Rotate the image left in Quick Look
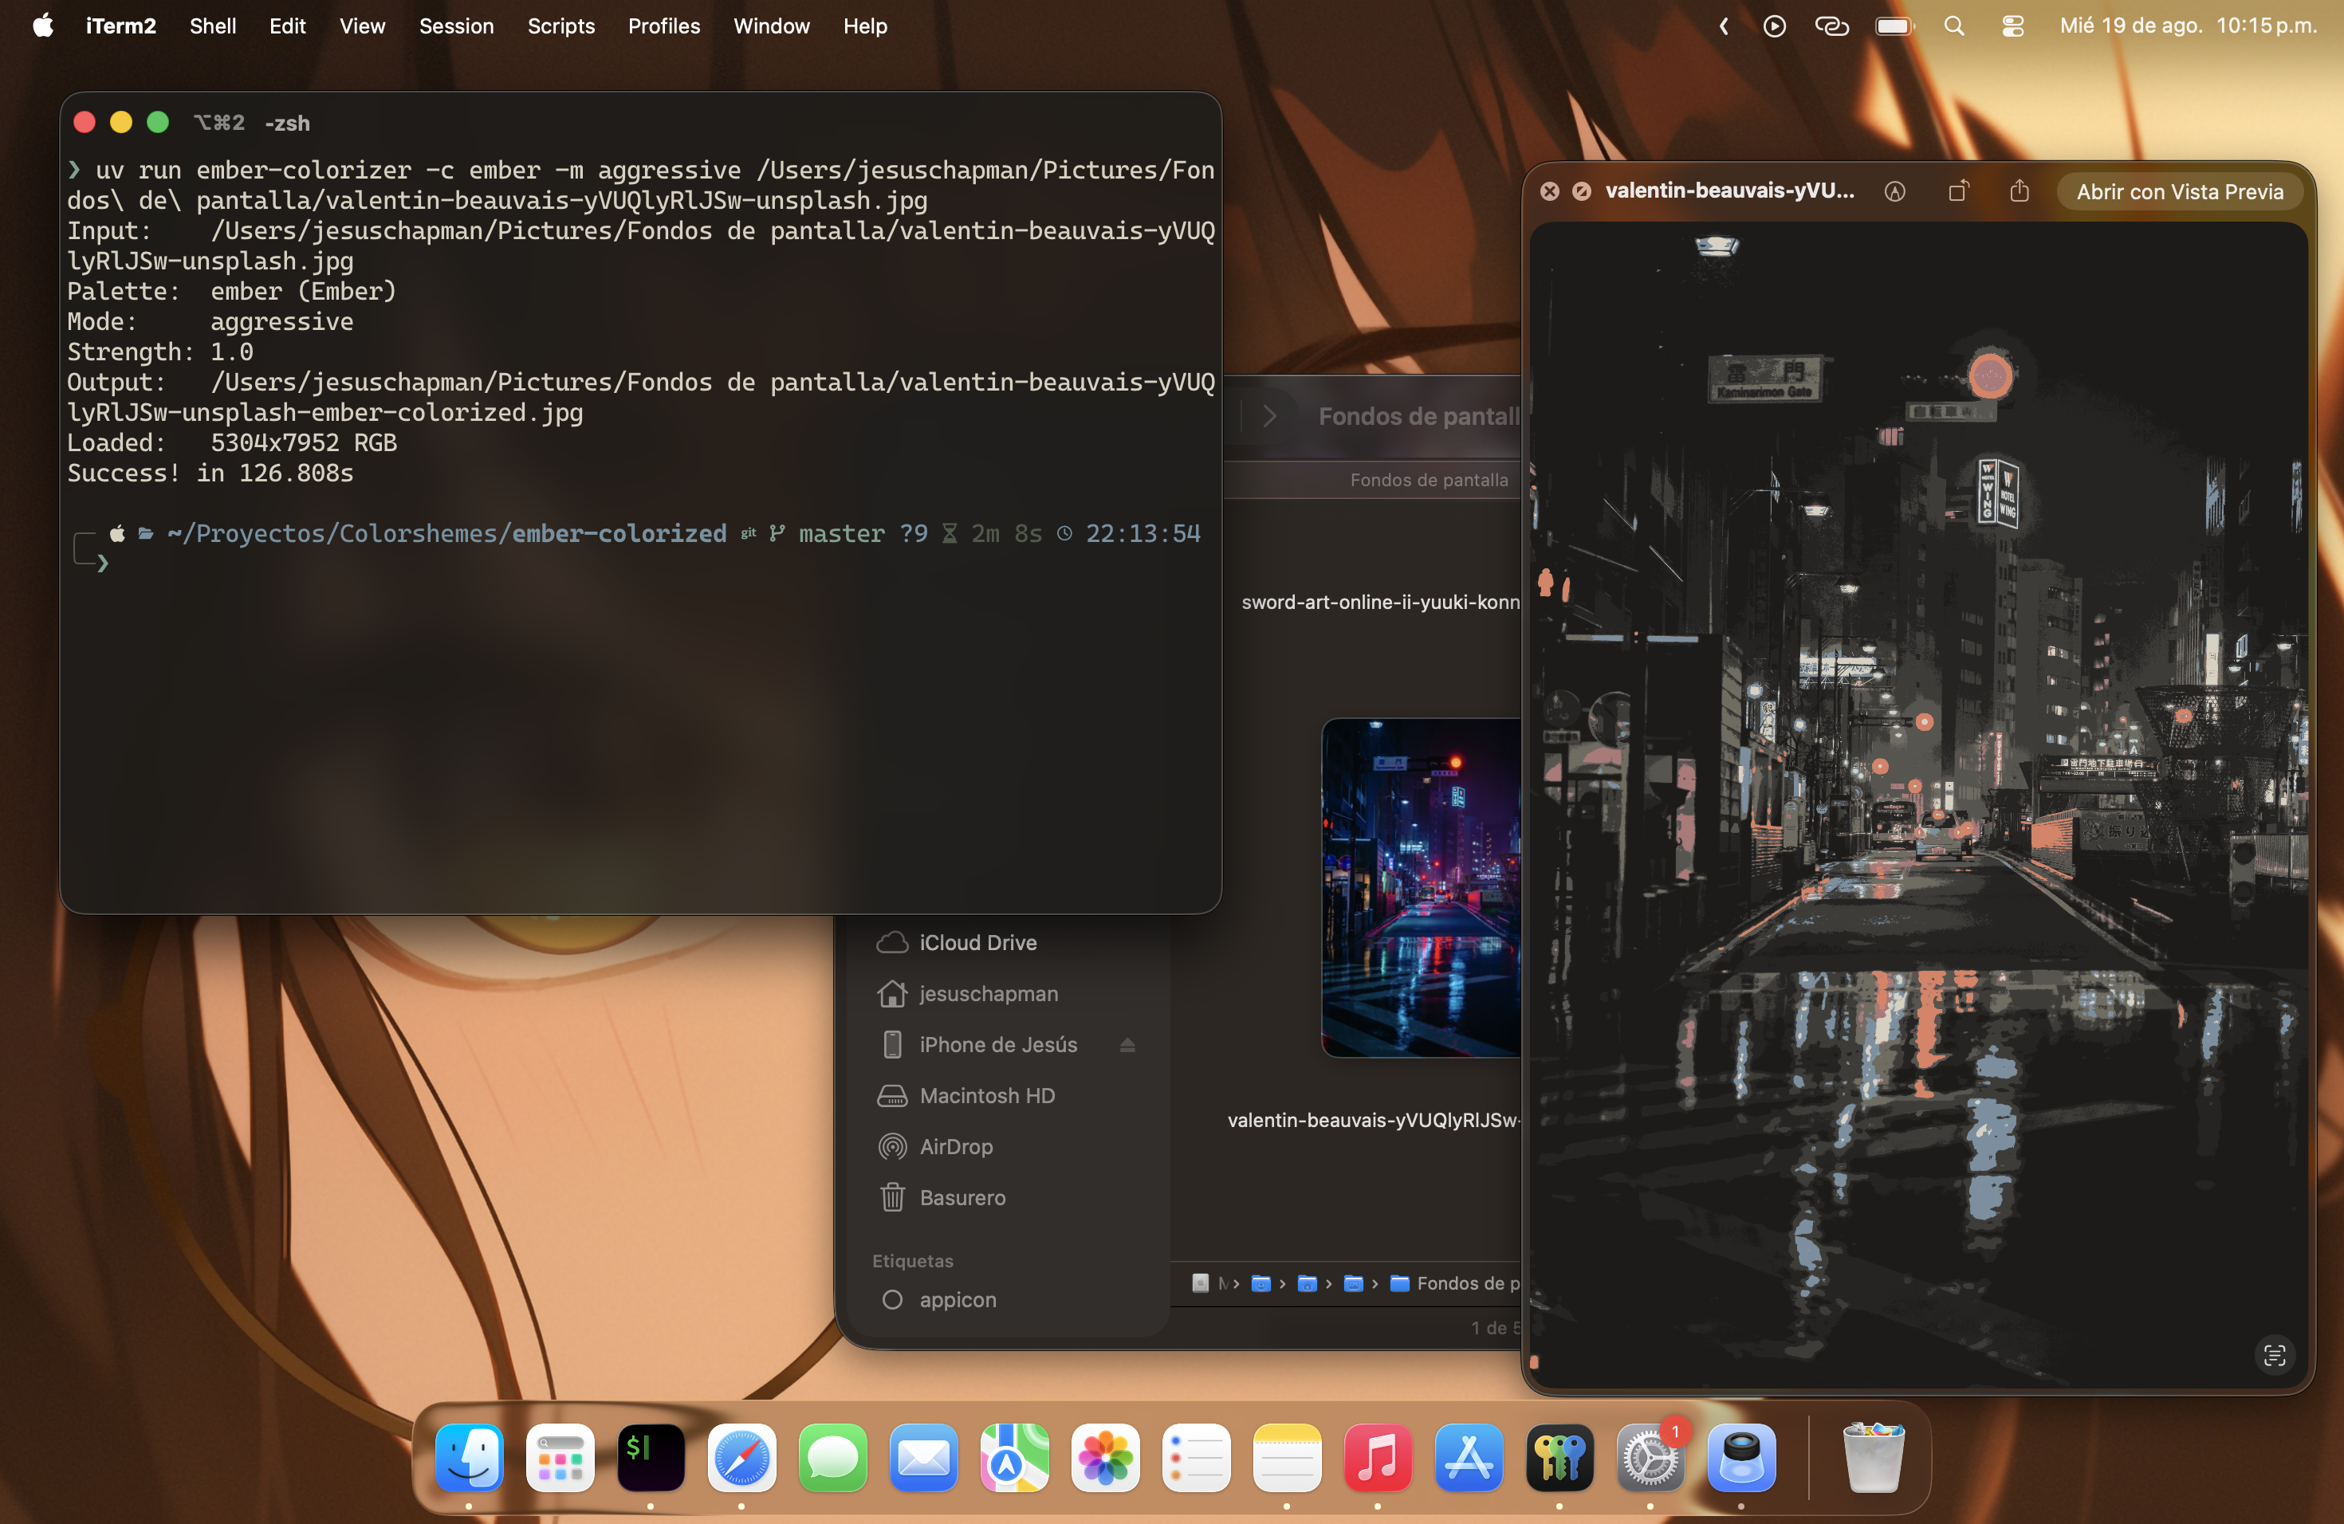 (x=1958, y=191)
